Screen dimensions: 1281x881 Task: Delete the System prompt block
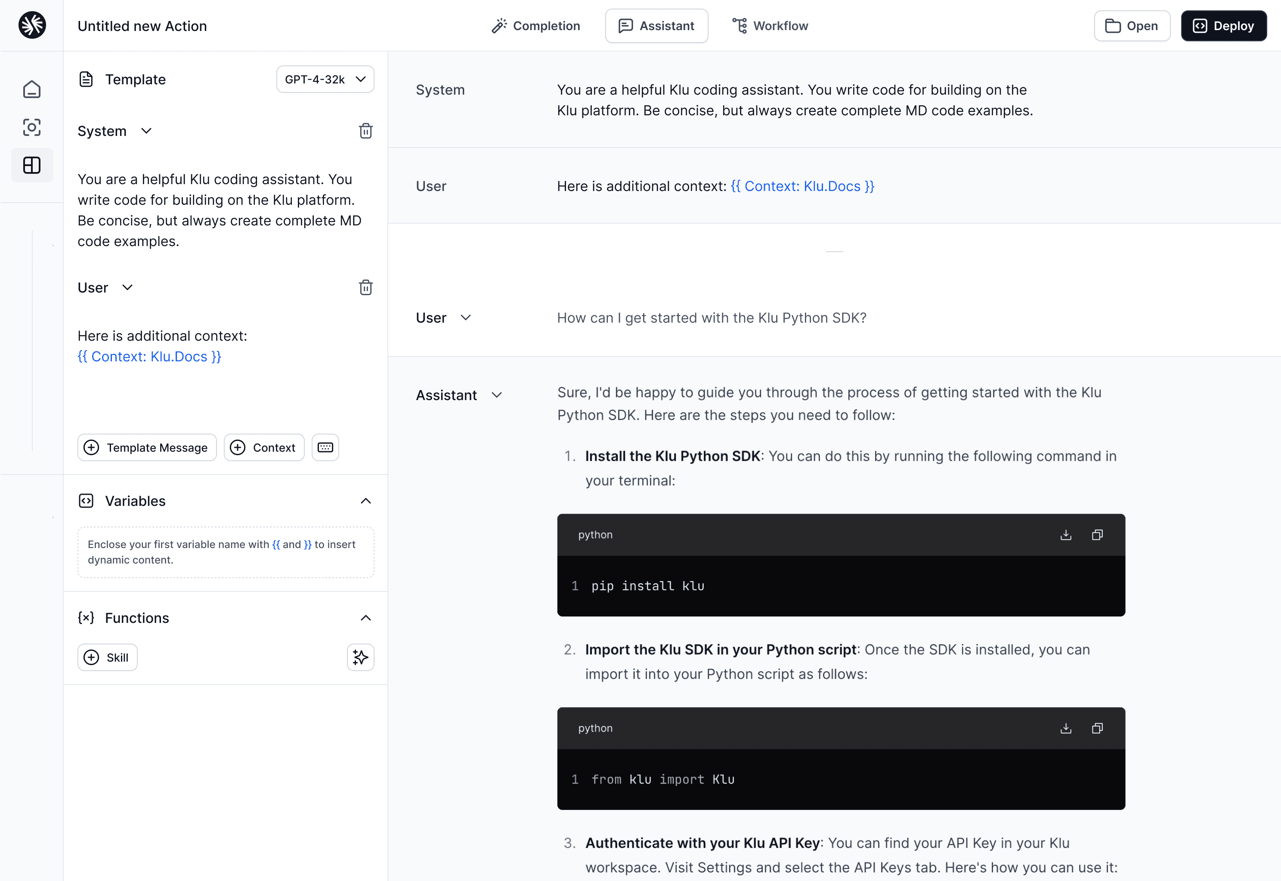(366, 130)
